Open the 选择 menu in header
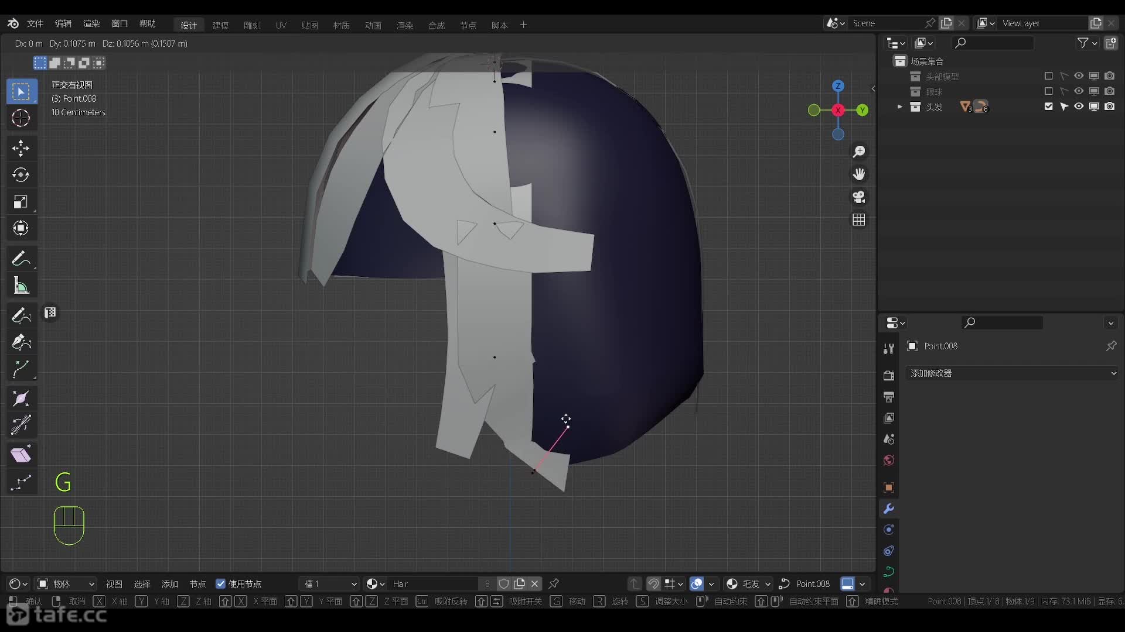Image resolution: width=1125 pixels, height=632 pixels. click(142, 584)
